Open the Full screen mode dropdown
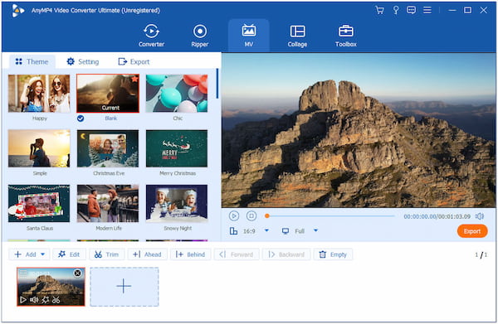The width and height of the screenshot is (498, 324). click(315, 230)
